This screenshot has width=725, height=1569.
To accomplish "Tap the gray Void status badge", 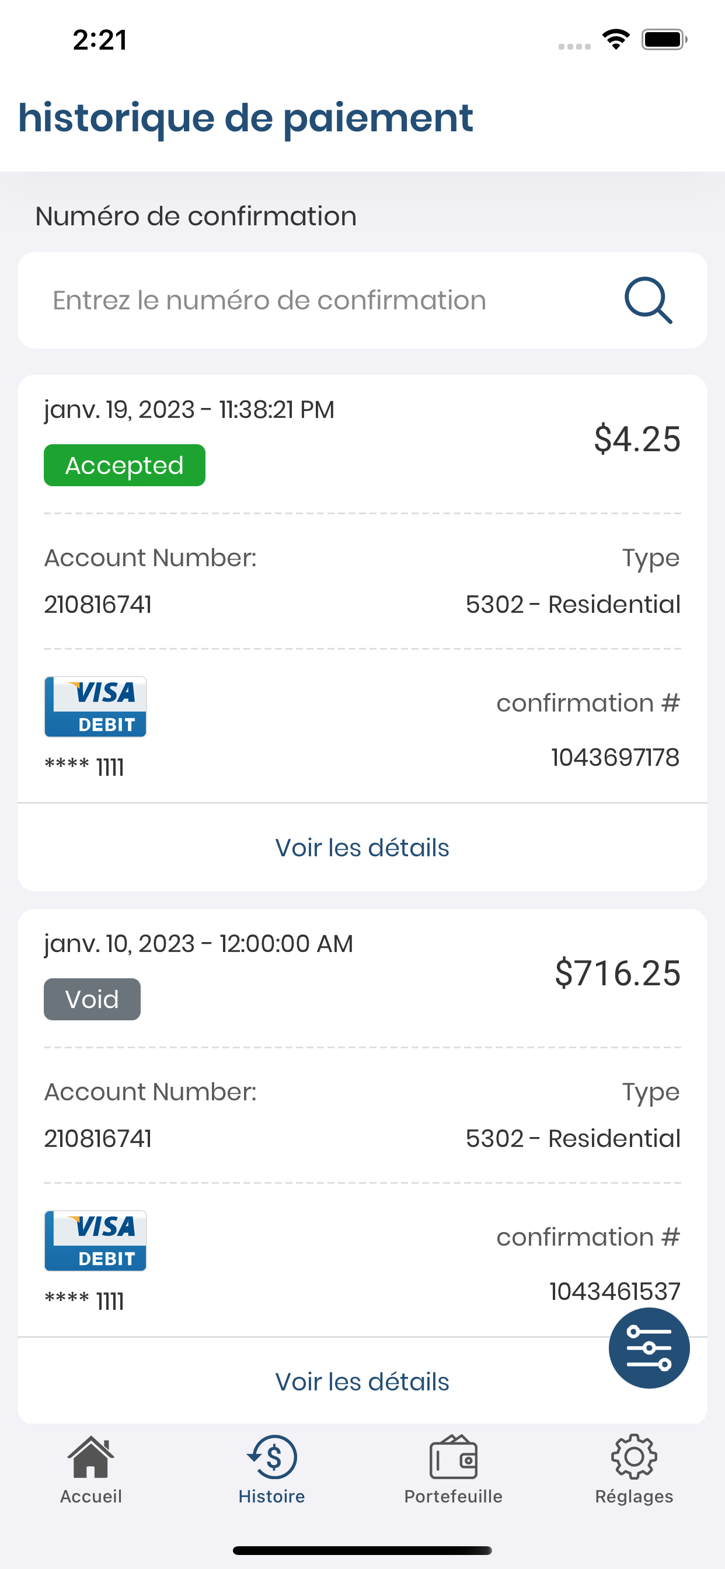I will 92,999.
